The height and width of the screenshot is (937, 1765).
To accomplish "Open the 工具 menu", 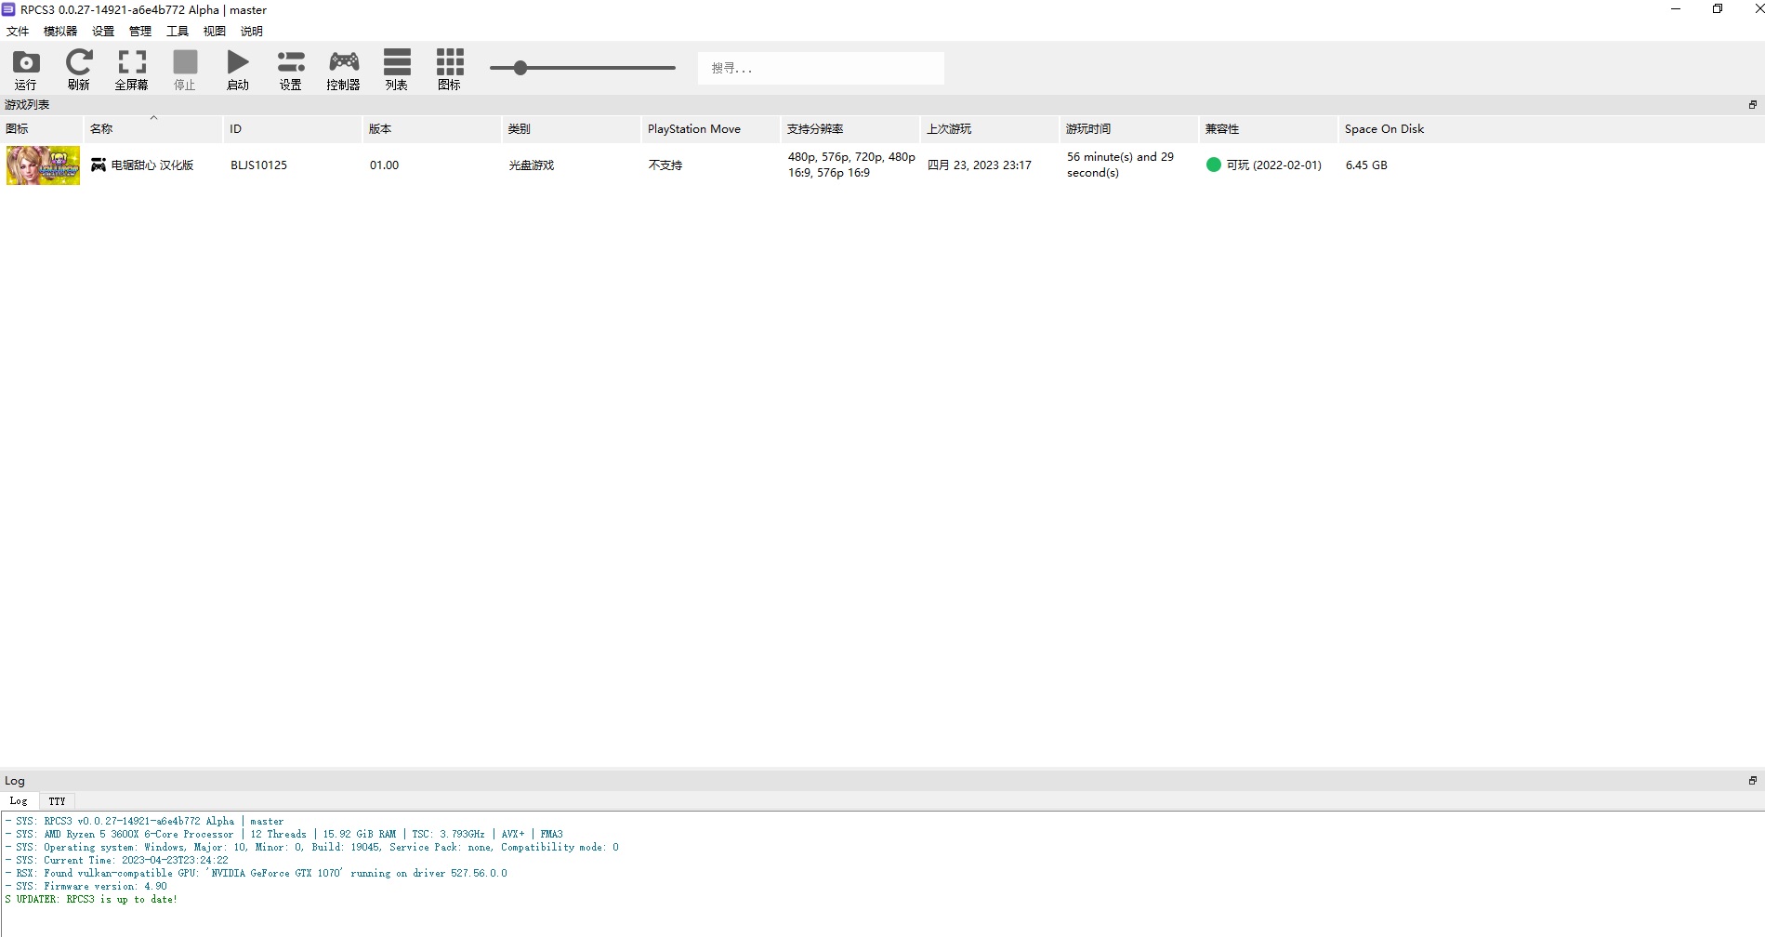I will tap(178, 31).
